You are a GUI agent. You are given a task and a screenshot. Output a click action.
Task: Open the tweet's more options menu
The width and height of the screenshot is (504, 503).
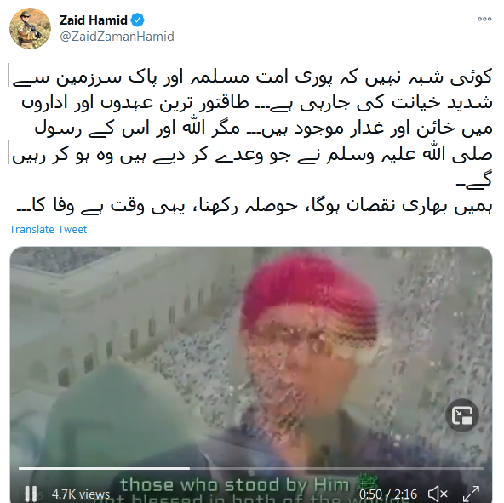[484, 20]
